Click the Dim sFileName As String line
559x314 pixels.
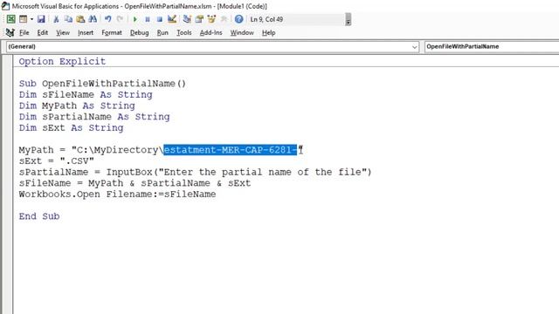pyautogui.click(x=86, y=95)
